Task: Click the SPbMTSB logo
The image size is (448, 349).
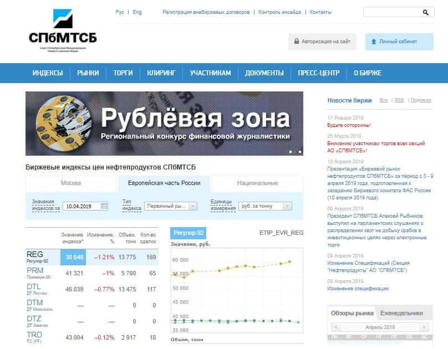Action: (x=62, y=30)
